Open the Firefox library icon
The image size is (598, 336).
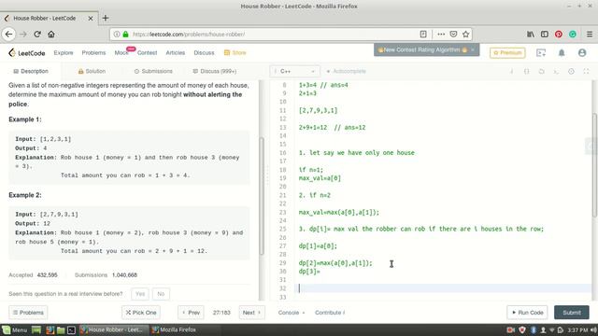pyautogui.click(x=531, y=35)
